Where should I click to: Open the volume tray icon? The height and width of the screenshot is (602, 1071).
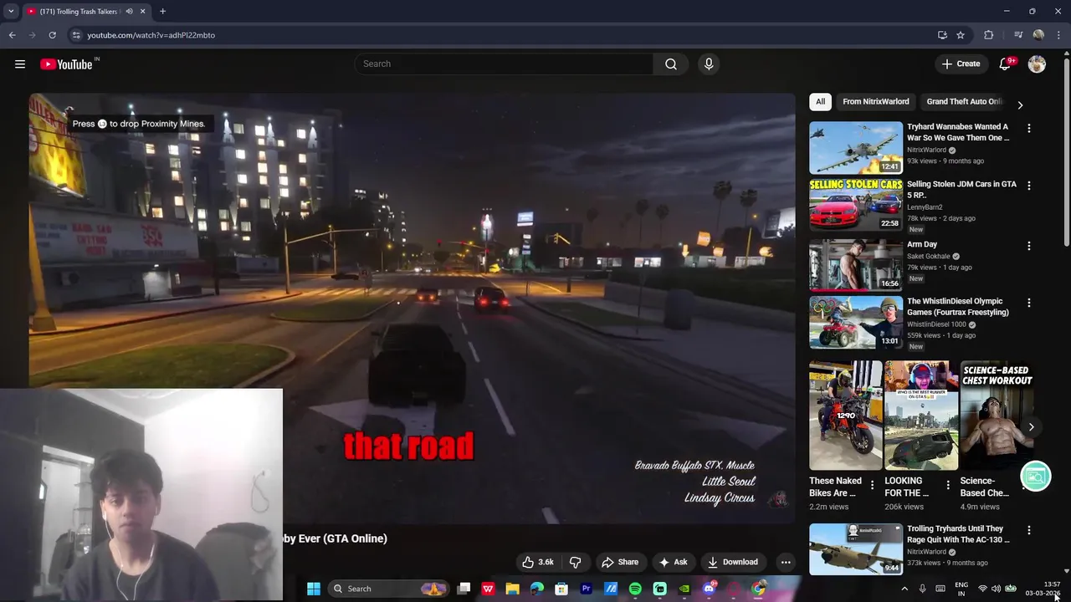(x=997, y=589)
